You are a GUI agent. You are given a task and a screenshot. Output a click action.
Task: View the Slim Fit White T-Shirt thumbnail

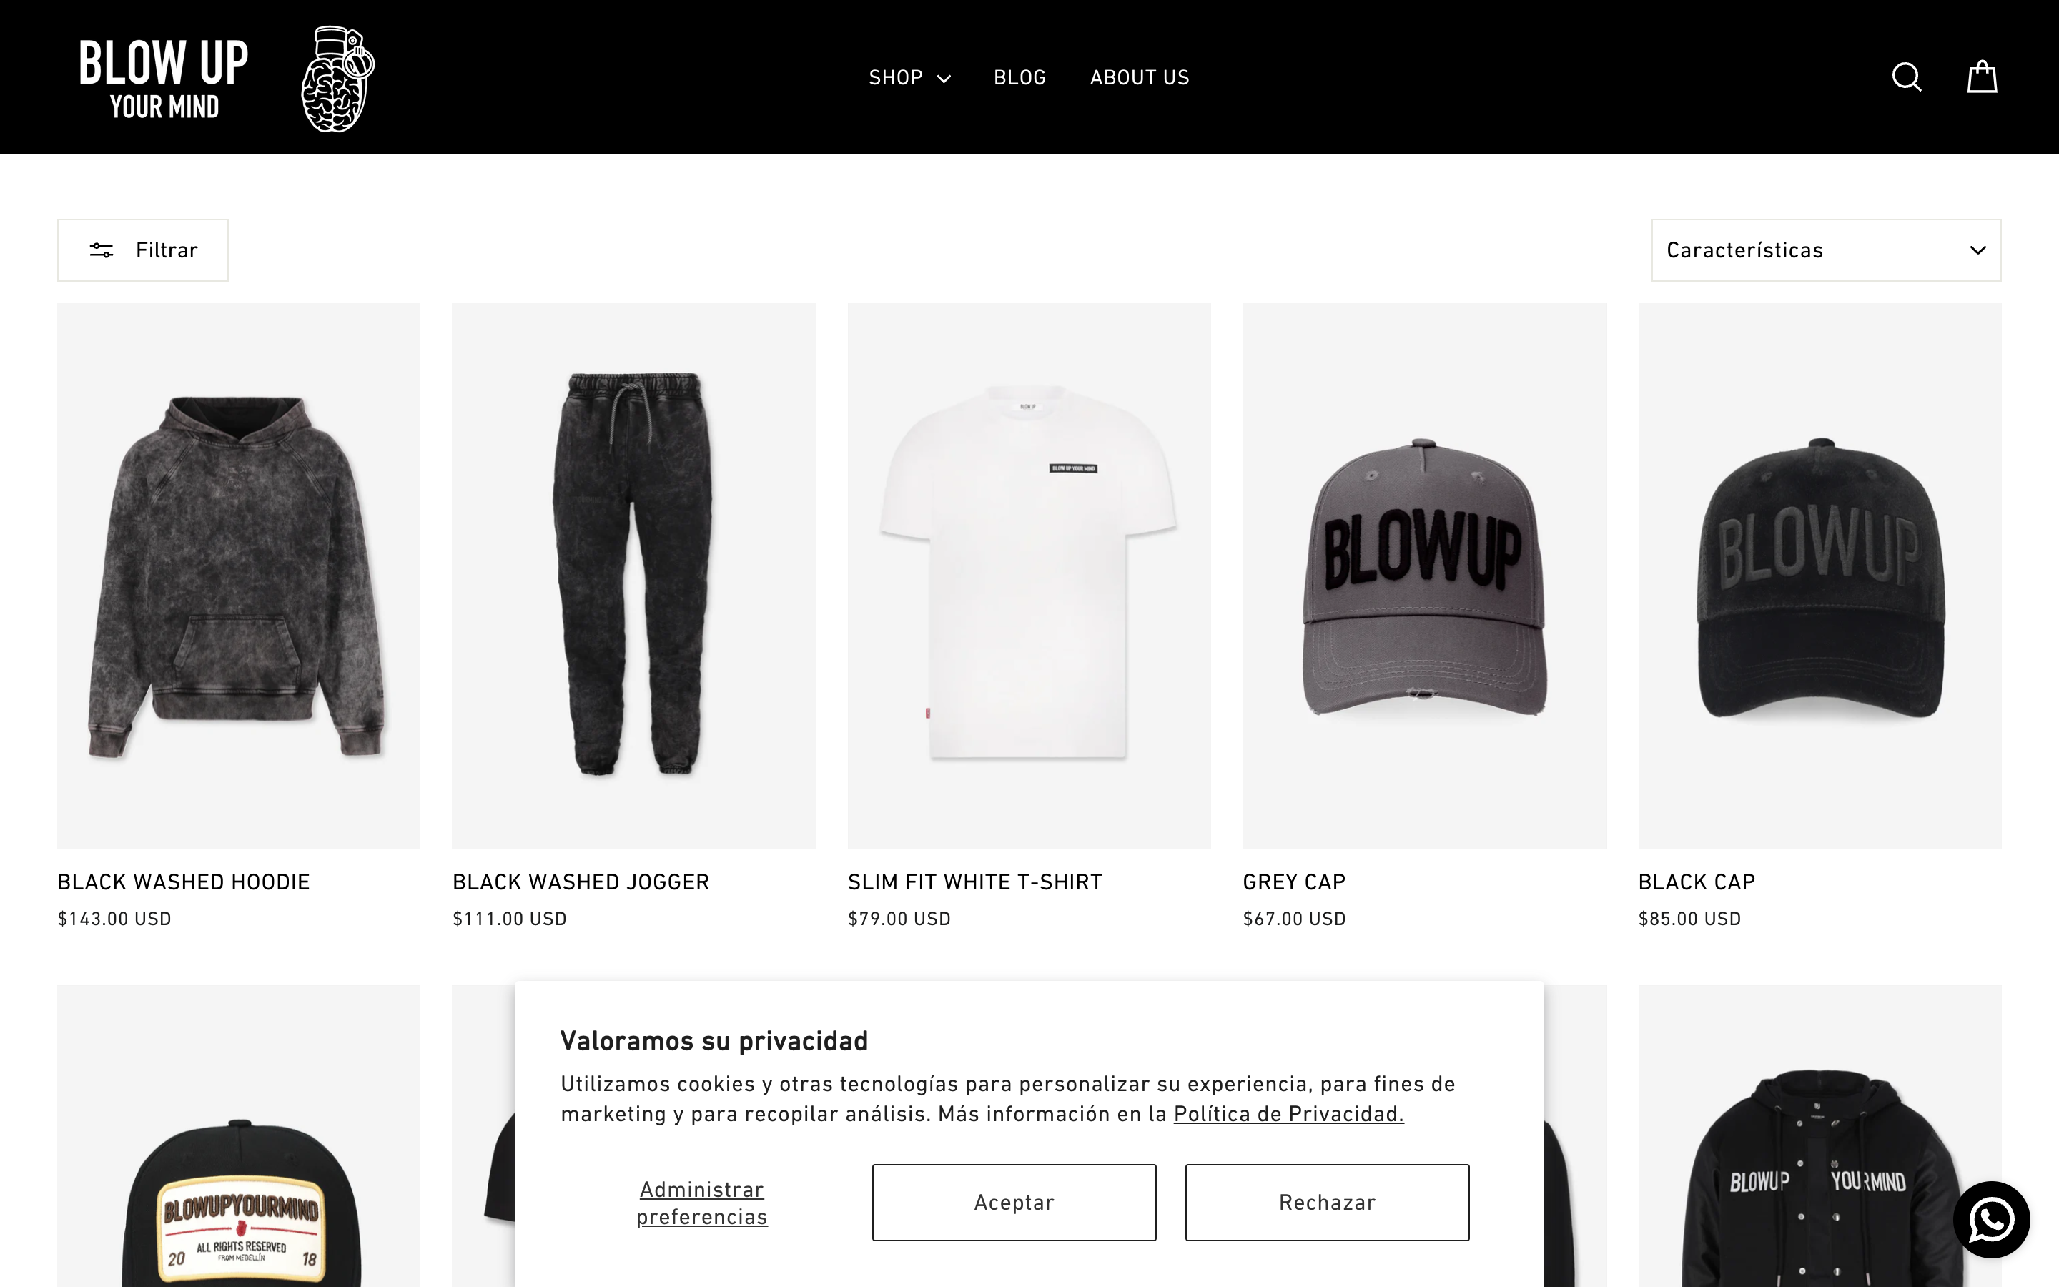point(1029,576)
